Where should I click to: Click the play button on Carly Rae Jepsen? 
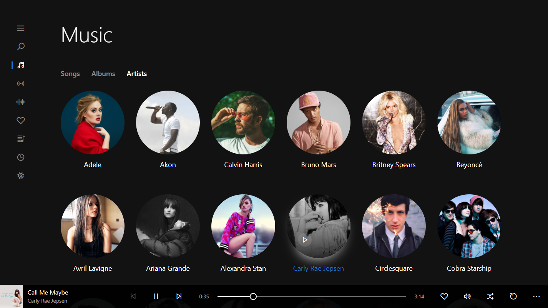305,240
